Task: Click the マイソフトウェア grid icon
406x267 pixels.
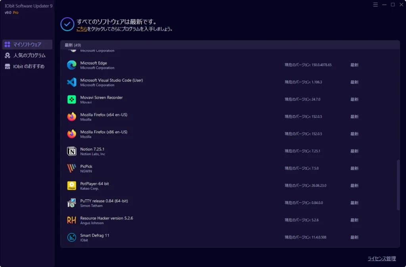Action: click(8, 44)
